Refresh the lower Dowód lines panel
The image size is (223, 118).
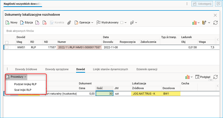point(215,77)
